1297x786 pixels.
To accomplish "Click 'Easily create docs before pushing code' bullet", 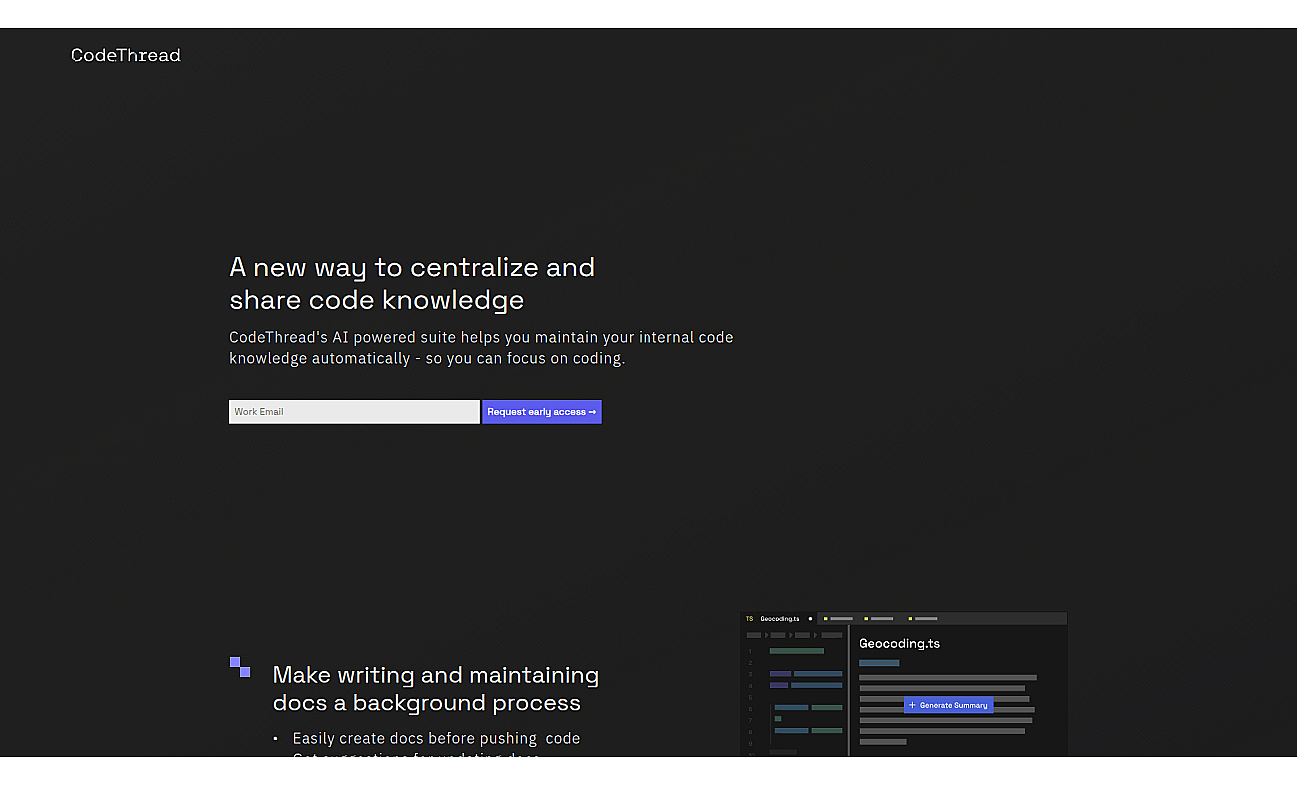I will [436, 738].
